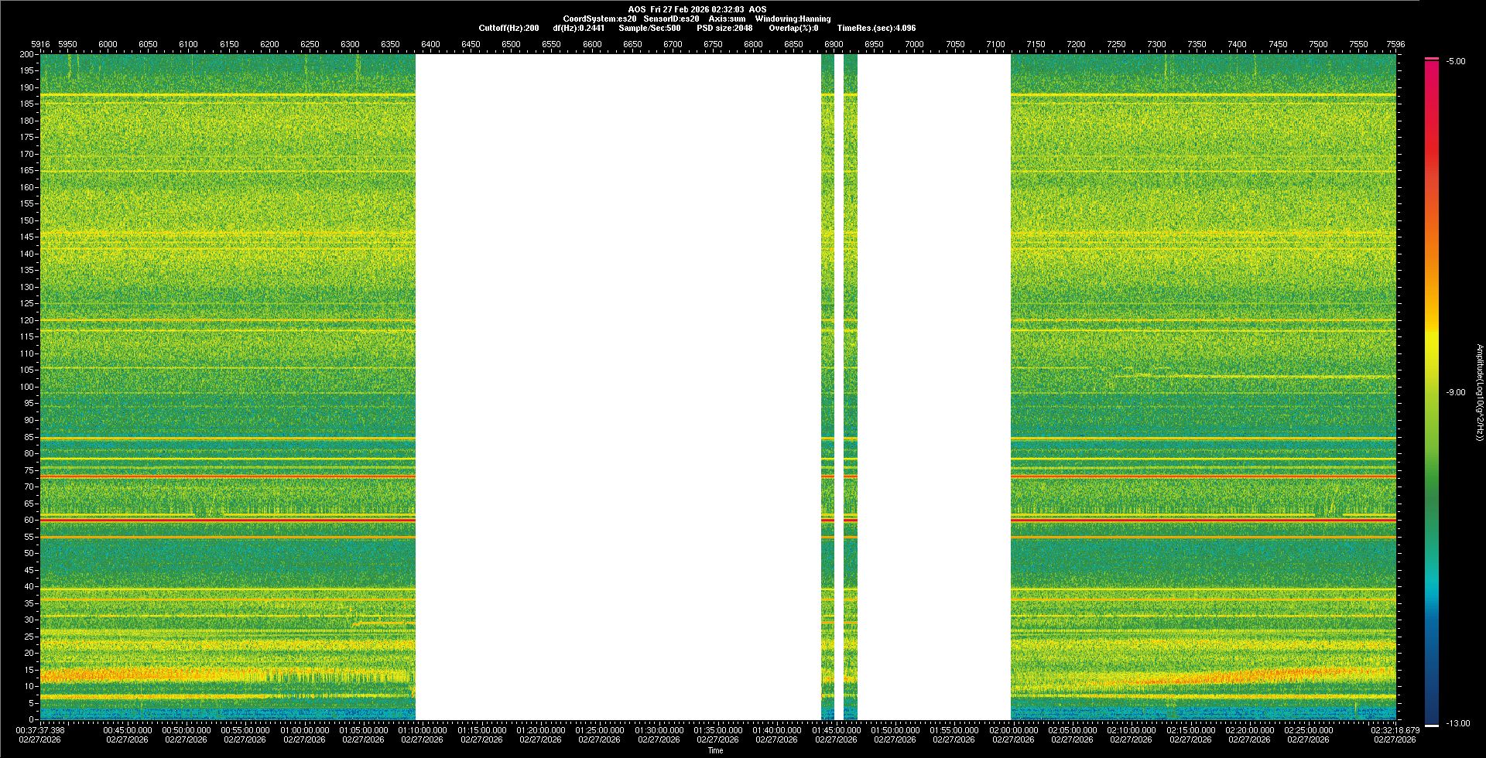Click the 00:37:37.398 start time label
The image size is (1486, 758).
(x=41, y=730)
